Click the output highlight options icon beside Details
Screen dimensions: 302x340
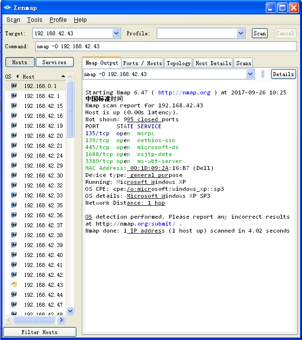click(x=263, y=74)
